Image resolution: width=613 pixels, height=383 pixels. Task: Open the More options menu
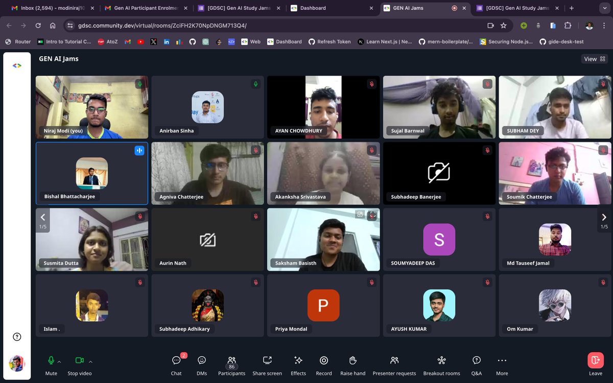[502, 365]
